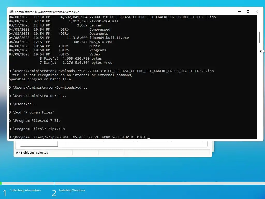Click the 'D:\Users\Administrator>cd ..' line
Viewport: 265px width, 199px height.
click(x=38, y=96)
